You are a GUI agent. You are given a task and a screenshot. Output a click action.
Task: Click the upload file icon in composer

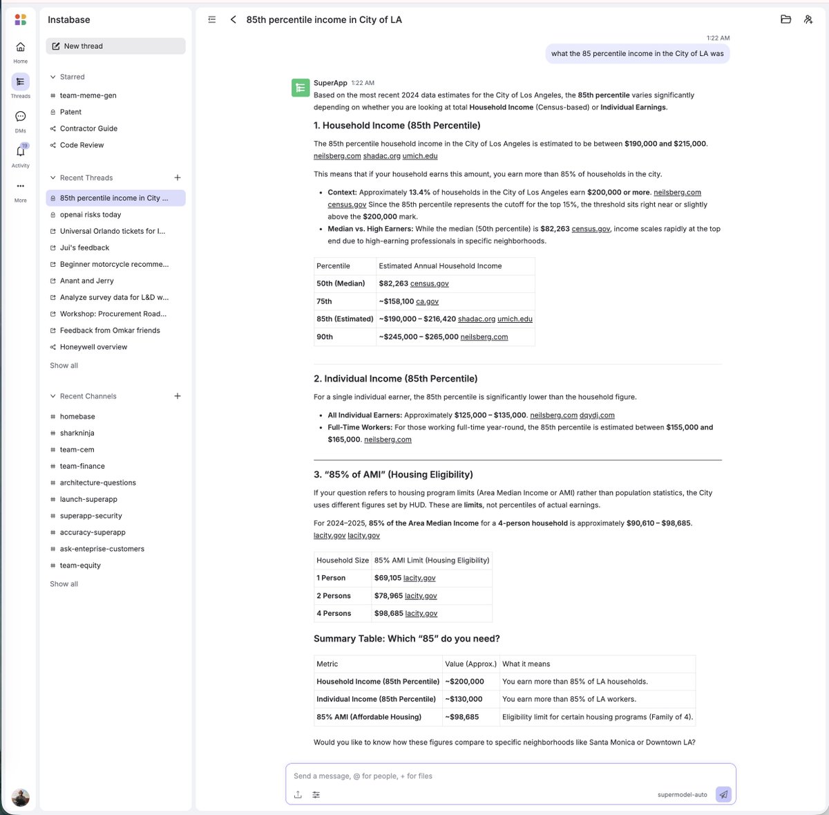[298, 795]
